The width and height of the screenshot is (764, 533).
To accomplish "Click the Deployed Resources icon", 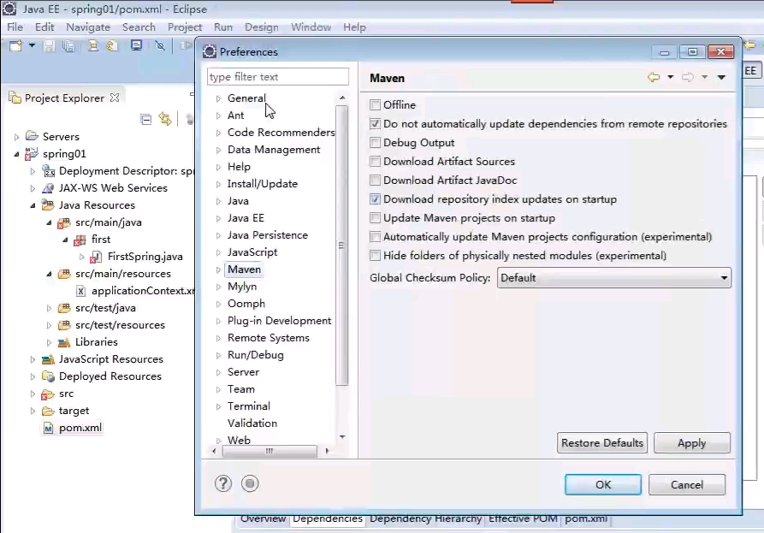I will 48,376.
